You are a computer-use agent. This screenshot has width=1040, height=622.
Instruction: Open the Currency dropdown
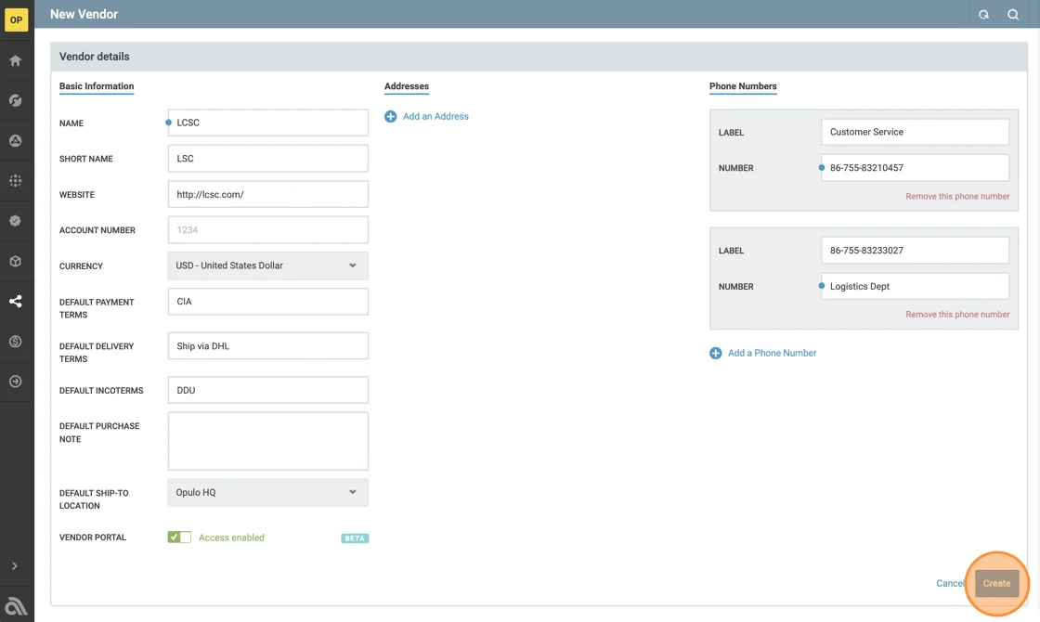click(267, 266)
